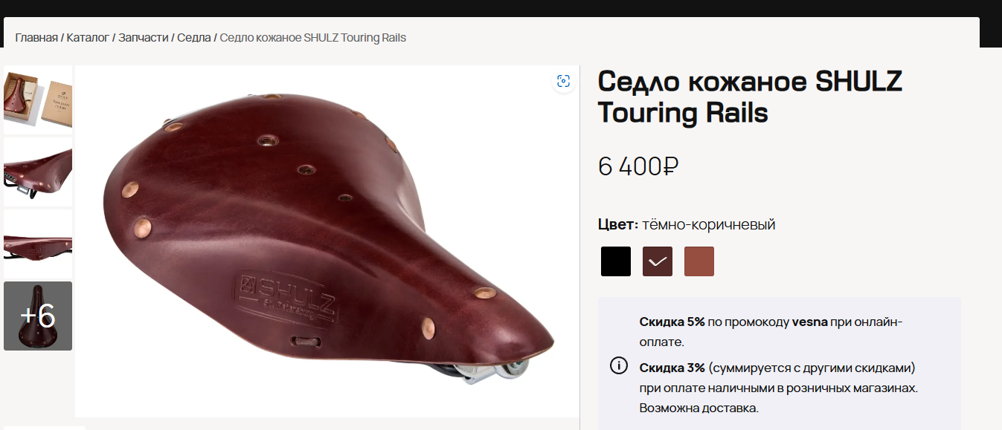
Task: Choose the light brown color swatch
Action: (x=699, y=261)
